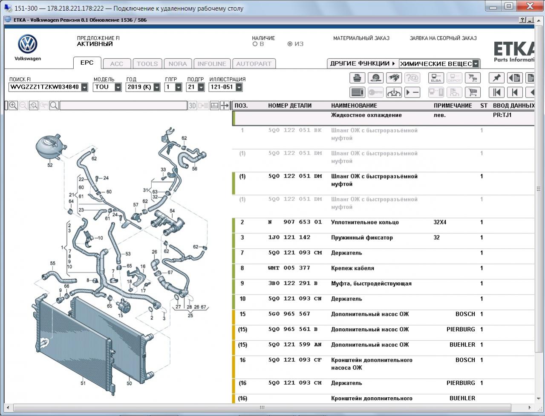Viewport: 545px width, 416px height.
Task: Select the 'В' availability radio button
Action: click(x=255, y=44)
